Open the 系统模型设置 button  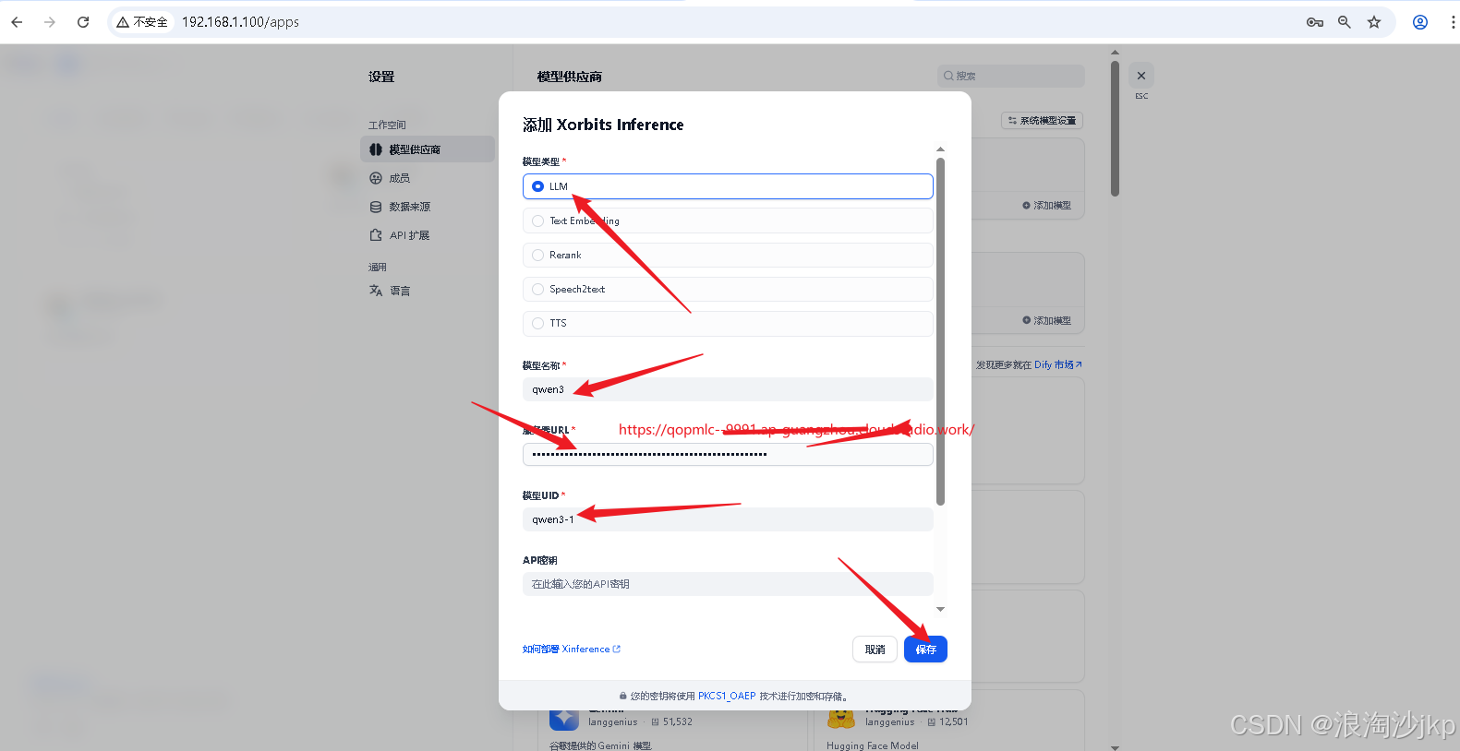[1042, 121]
